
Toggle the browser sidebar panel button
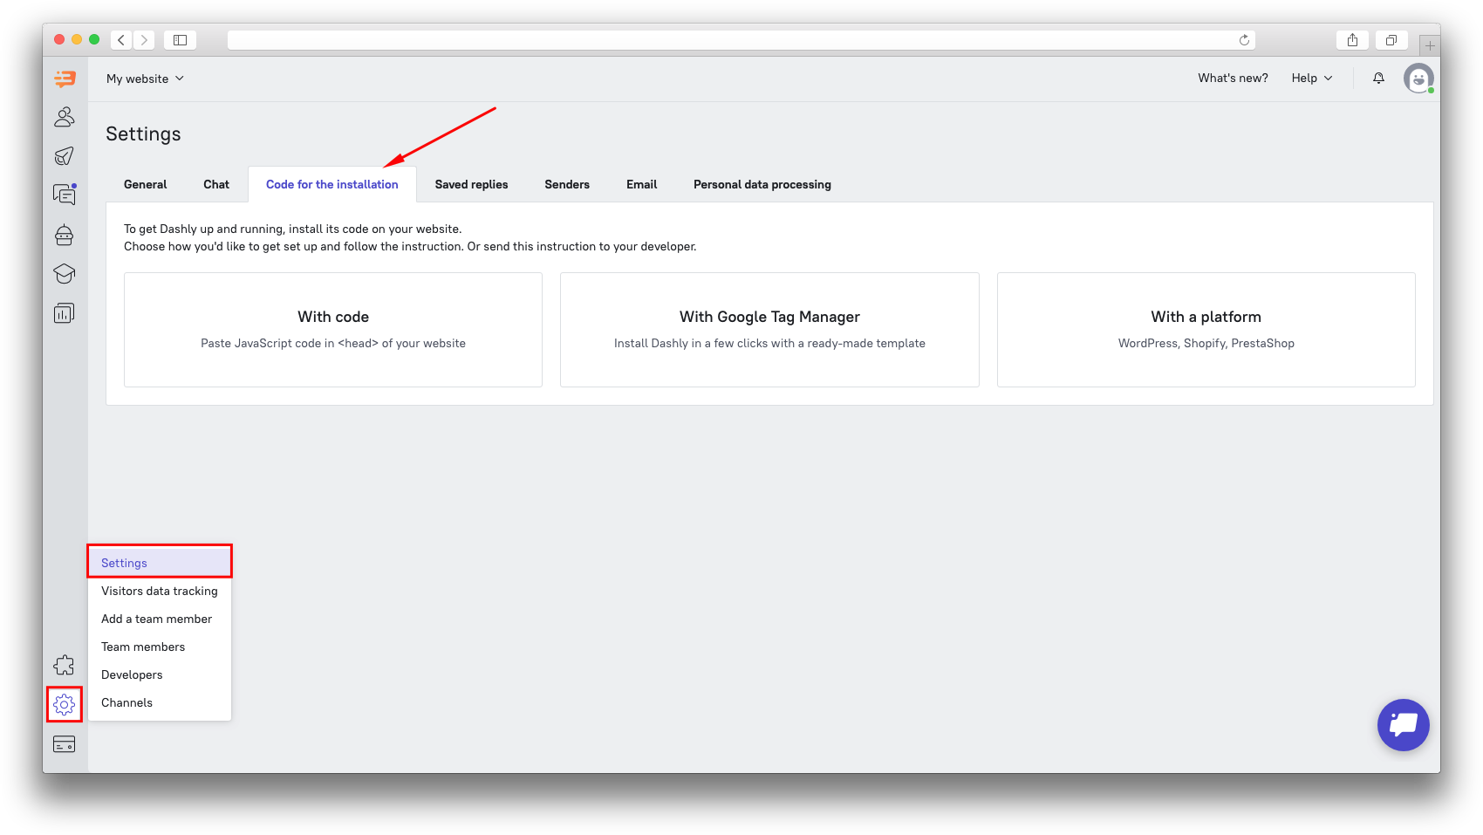coord(180,40)
